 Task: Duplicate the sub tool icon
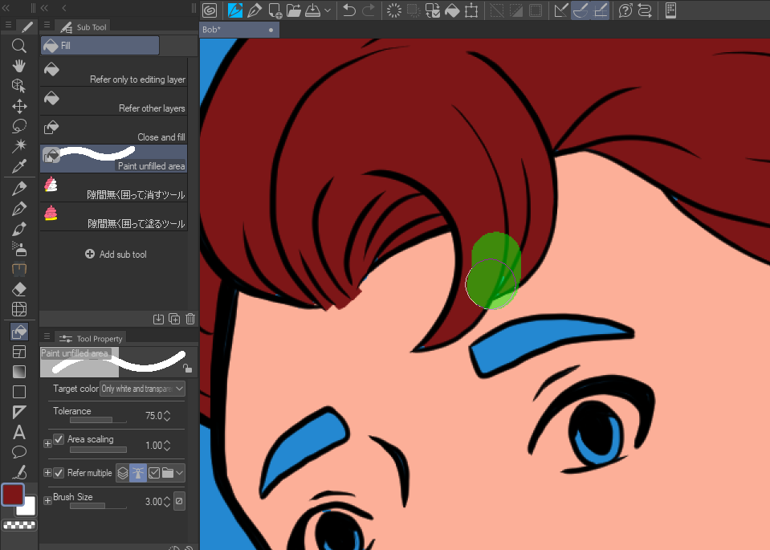(174, 319)
